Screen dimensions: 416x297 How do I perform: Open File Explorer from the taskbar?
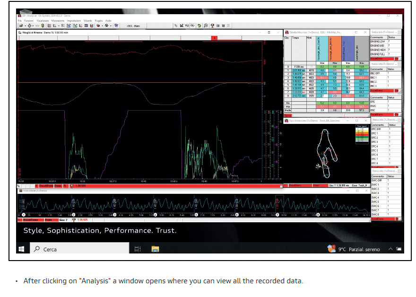(x=155, y=249)
